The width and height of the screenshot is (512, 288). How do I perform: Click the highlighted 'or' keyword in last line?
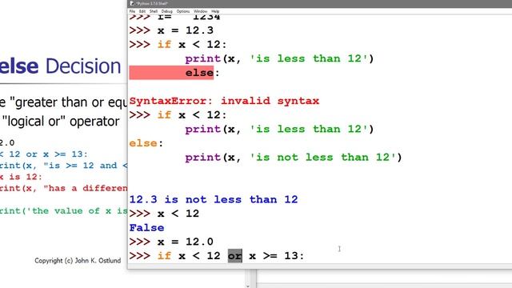(x=234, y=256)
